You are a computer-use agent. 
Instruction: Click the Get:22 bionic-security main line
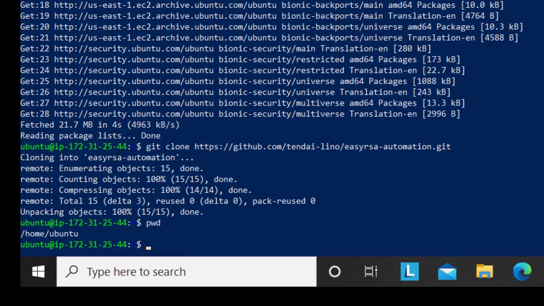226,49
